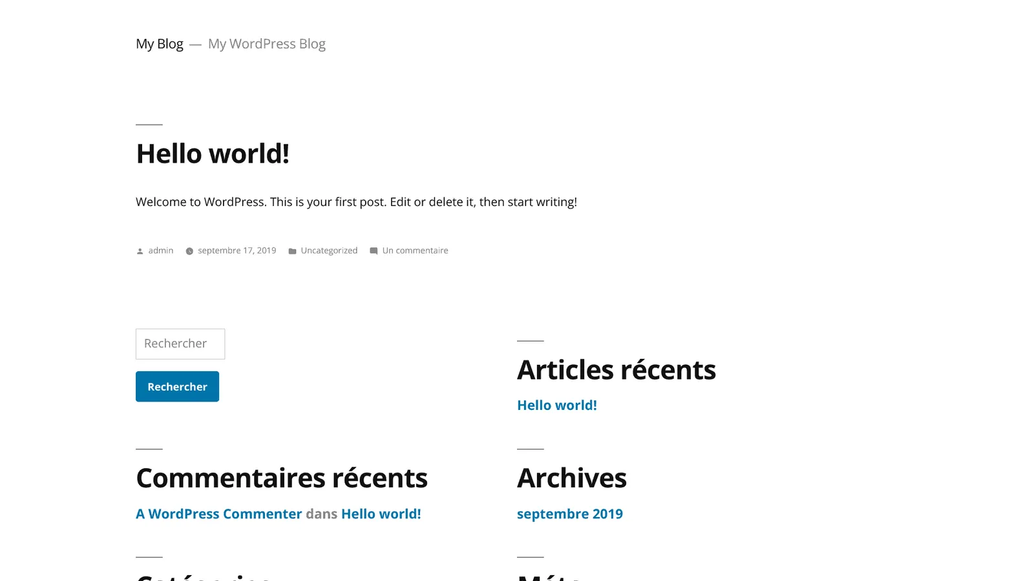1034x581 pixels.
Task: Open the septembre 17, 2019 date link
Action: (x=237, y=250)
